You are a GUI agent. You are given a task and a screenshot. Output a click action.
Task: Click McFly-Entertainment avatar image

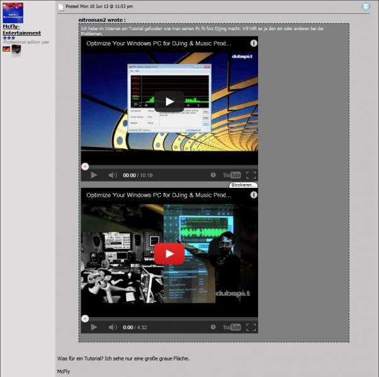13,13
